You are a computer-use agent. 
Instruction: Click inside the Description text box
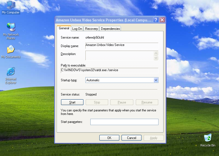pos(119,56)
